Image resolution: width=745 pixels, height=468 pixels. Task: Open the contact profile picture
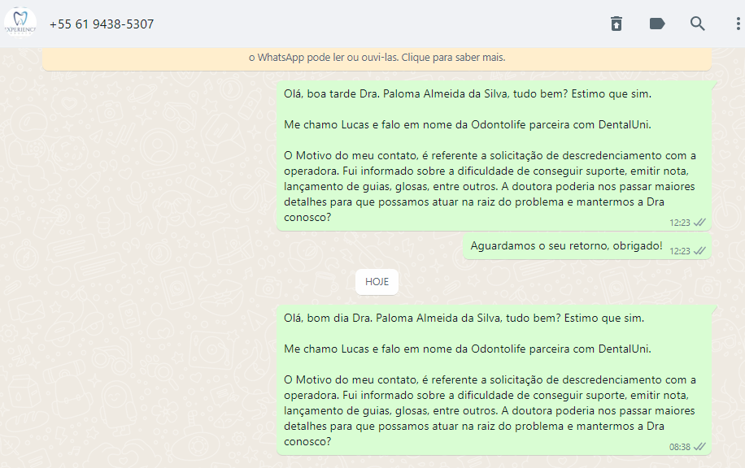click(x=20, y=23)
